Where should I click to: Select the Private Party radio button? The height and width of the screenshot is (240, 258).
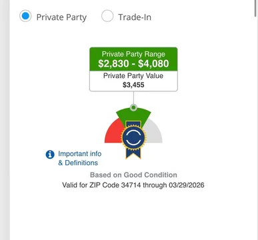coord(25,16)
